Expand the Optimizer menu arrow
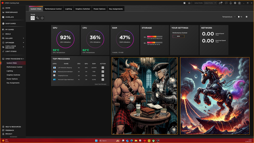This screenshot has width=254, height=143. (23, 43)
